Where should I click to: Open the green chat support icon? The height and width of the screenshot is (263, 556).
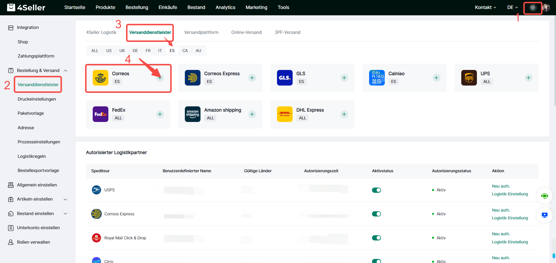click(544, 196)
